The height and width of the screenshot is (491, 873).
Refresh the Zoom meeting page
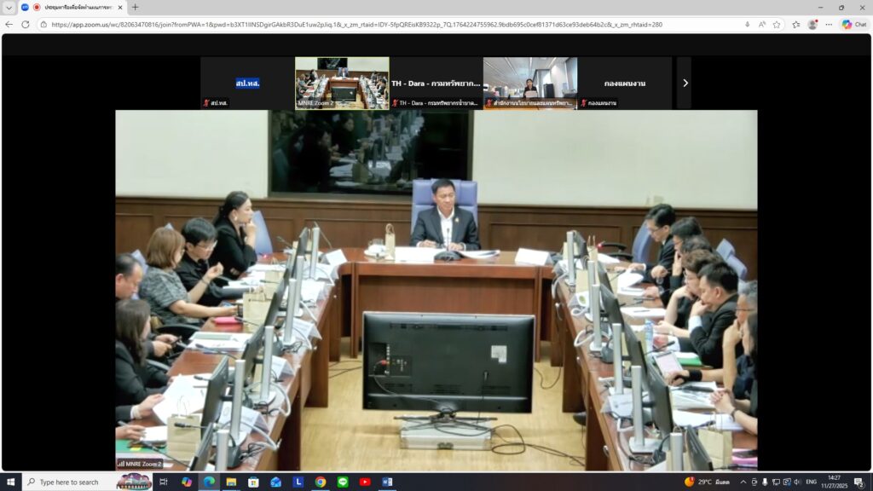[x=26, y=25]
